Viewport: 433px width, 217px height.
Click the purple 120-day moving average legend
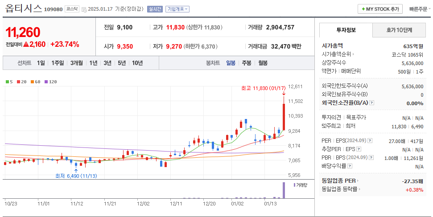(x=51, y=82)
